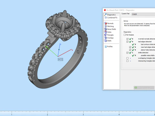The width and height of the screenshot is (155, 116).
Task: Select the Shells fix step
Action: pyautogui.click(x=109, y=41)
